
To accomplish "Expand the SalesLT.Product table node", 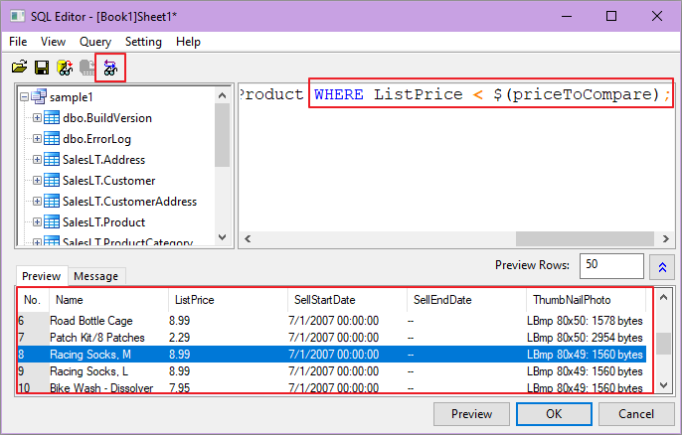I will (38, 222).
